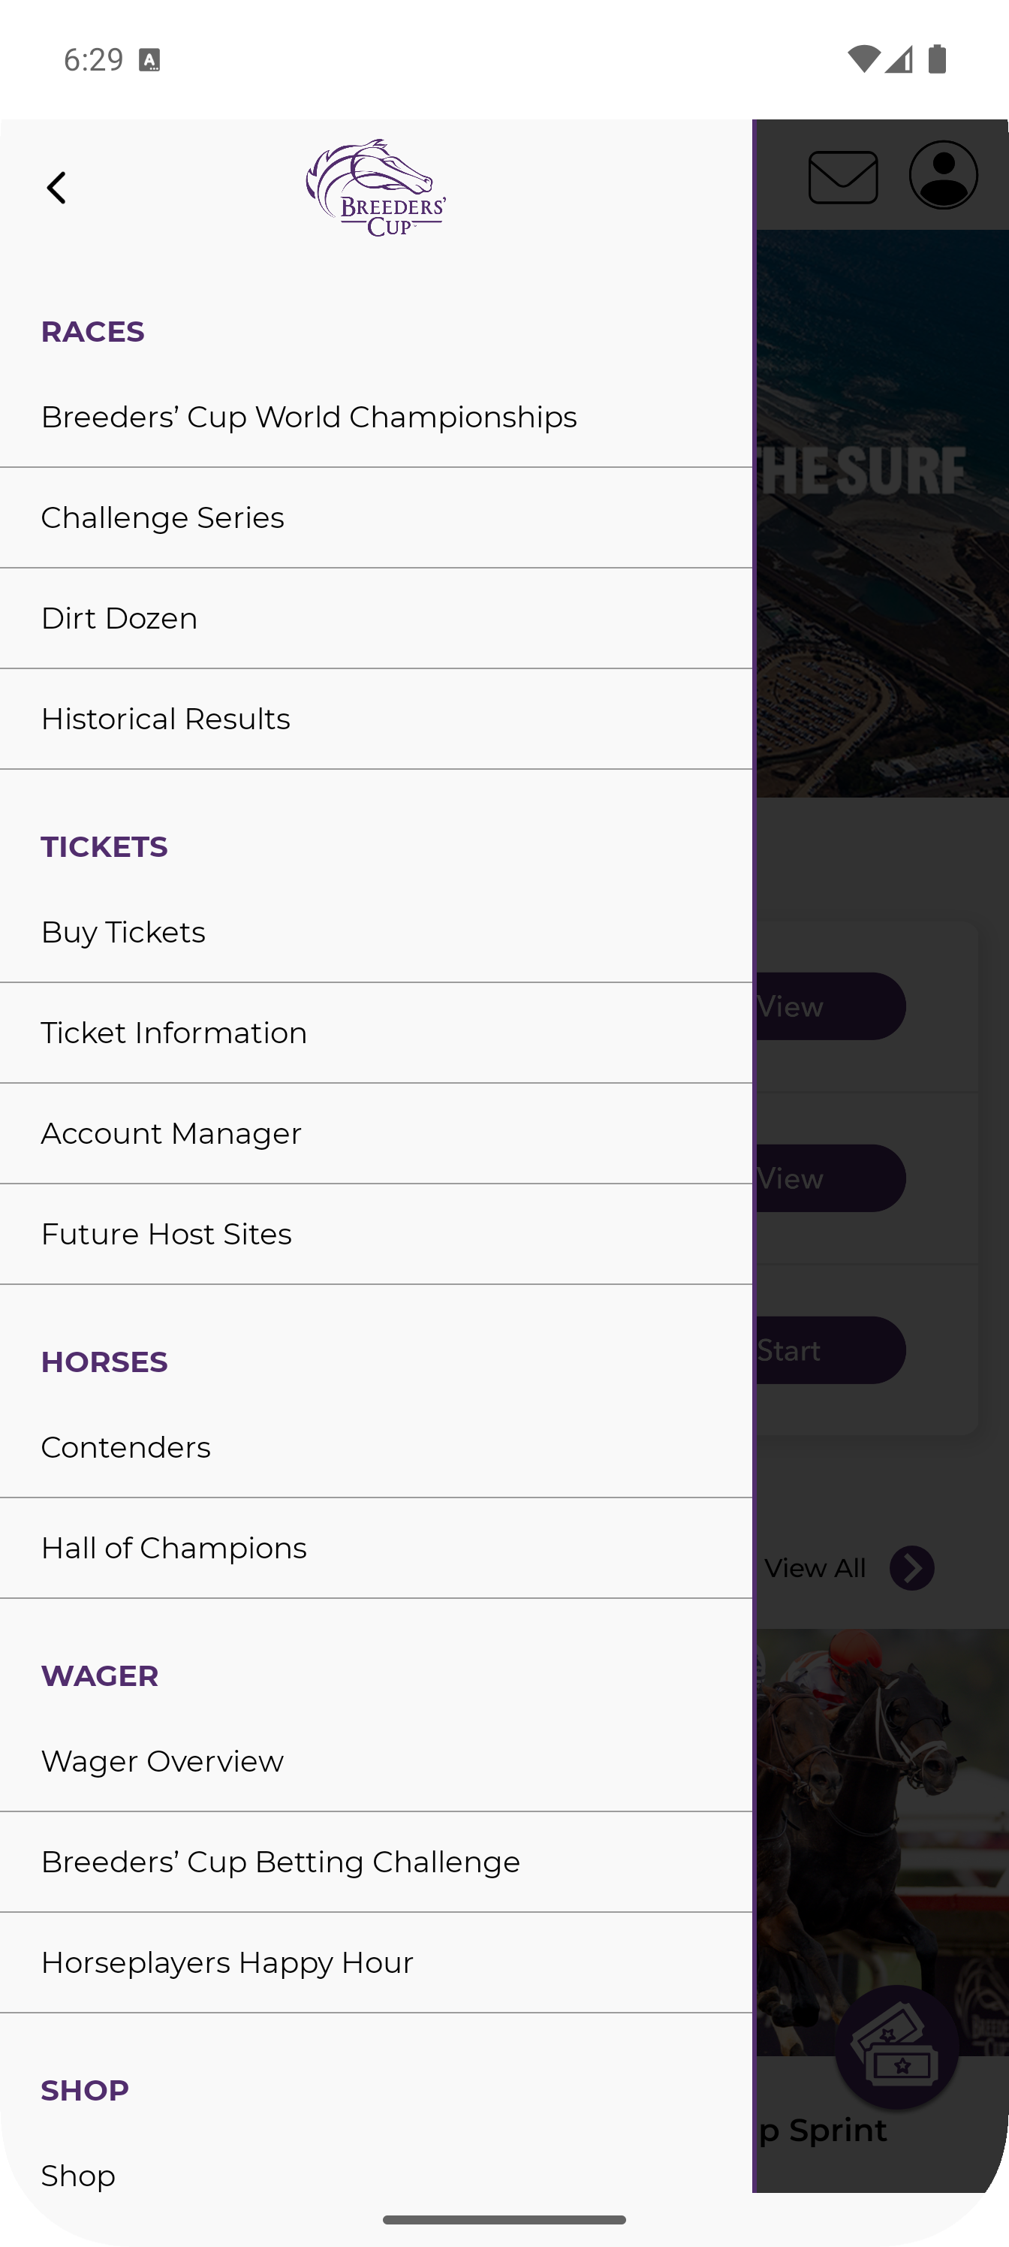Select Challenge Series menu item
The image size is (1009, 2247).
pos(163,518)
